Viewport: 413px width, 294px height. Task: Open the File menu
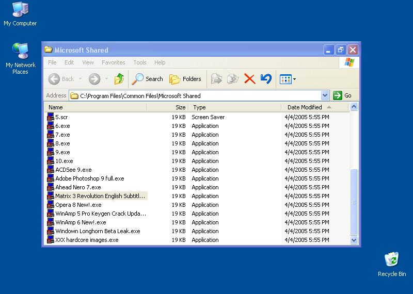click(x=52, y=62)
